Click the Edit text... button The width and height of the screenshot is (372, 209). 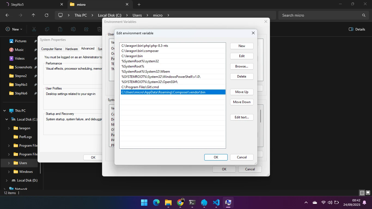click(x=242, y=117)
